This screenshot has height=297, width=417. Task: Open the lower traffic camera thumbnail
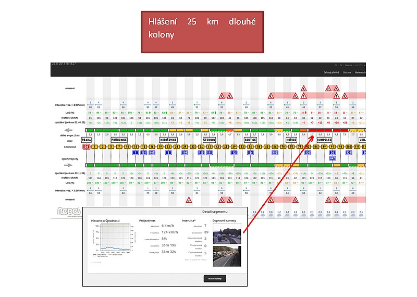point(227,256)
